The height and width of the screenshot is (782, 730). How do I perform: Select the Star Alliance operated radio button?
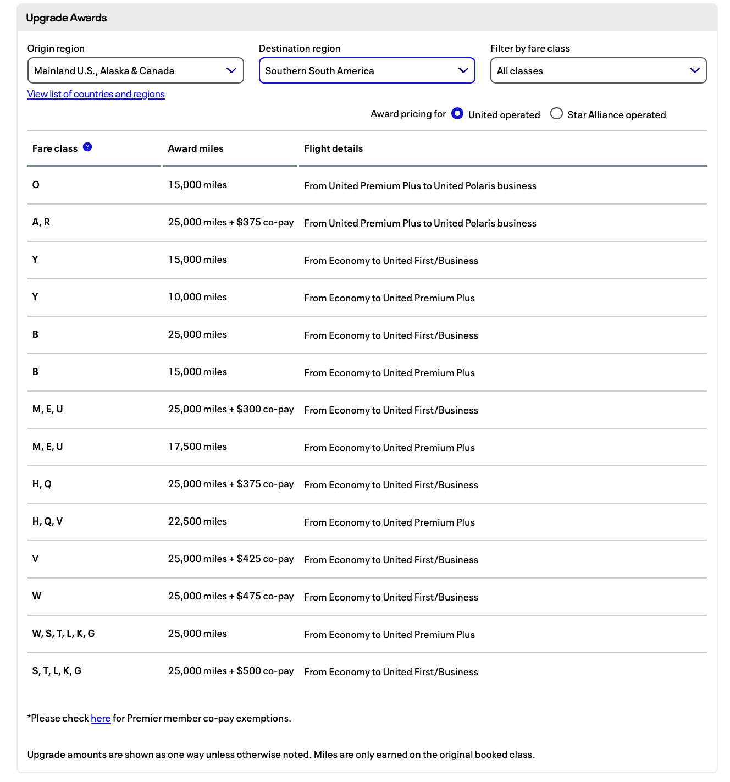[x=556, y=114]
